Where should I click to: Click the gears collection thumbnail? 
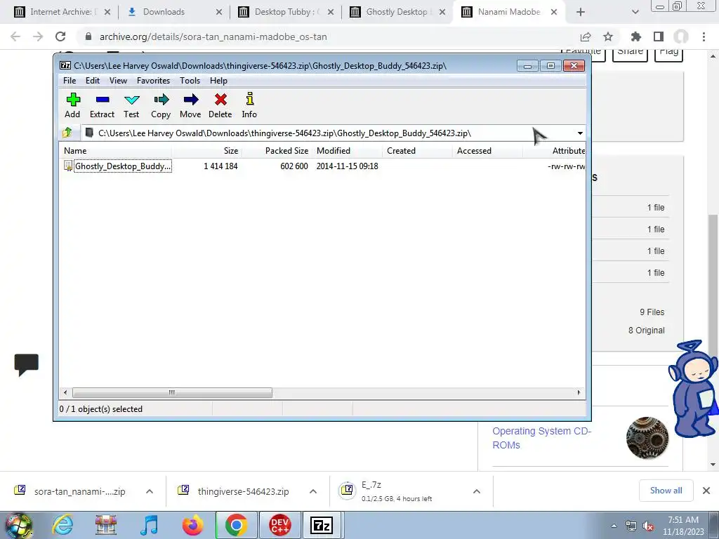(x=647, y=438)
